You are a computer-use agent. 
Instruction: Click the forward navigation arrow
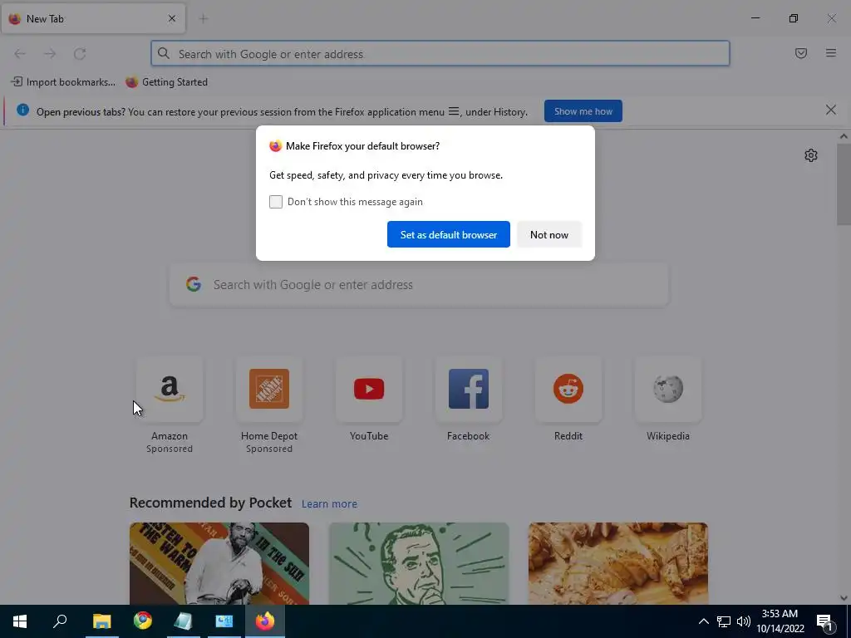point(50,54)
